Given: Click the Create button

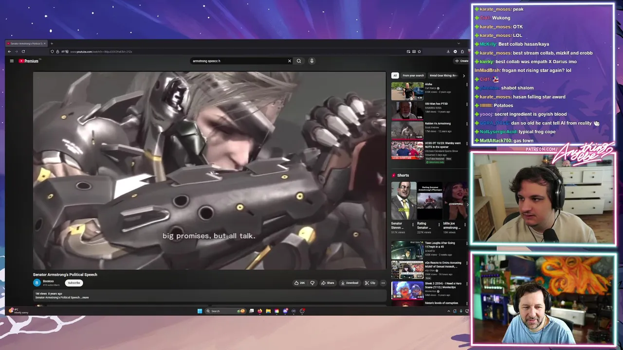Looking at the screenshot, I should (461, 61).
